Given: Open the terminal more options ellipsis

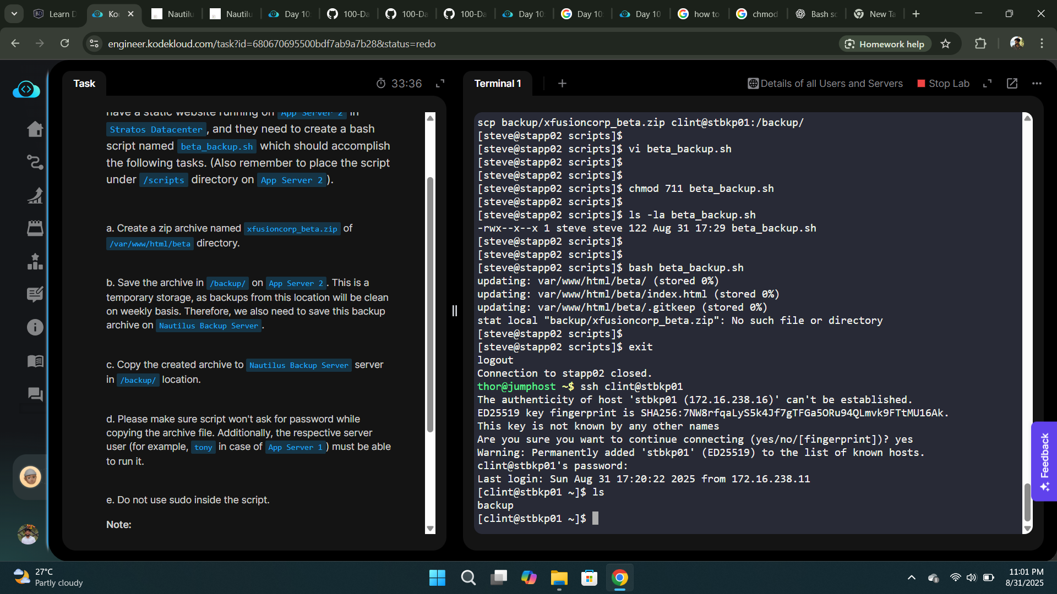Looking at the screenshot, I should coord(1037,84).
